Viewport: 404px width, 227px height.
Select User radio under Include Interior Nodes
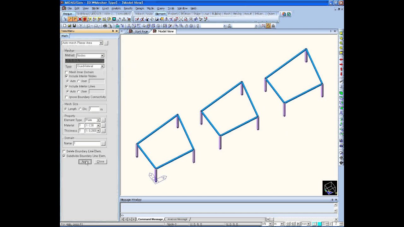click(x=79, y=81)
